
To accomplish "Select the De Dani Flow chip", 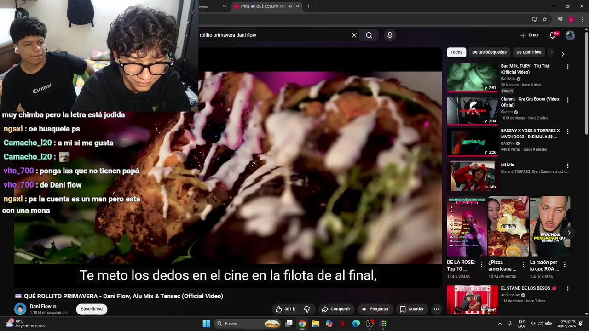I will point(529,52).
